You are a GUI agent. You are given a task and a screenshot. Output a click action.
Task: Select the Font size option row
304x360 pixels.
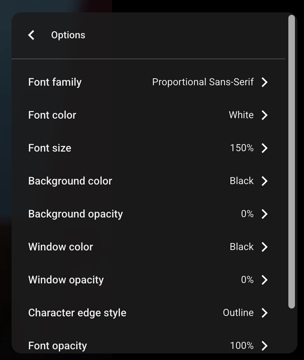click(x=148, y=148)
